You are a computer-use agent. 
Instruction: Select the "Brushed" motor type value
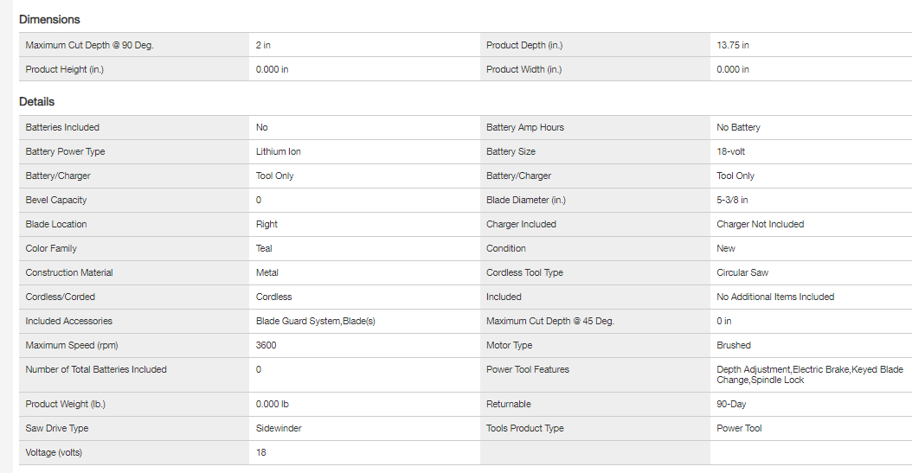coord(734,345)
